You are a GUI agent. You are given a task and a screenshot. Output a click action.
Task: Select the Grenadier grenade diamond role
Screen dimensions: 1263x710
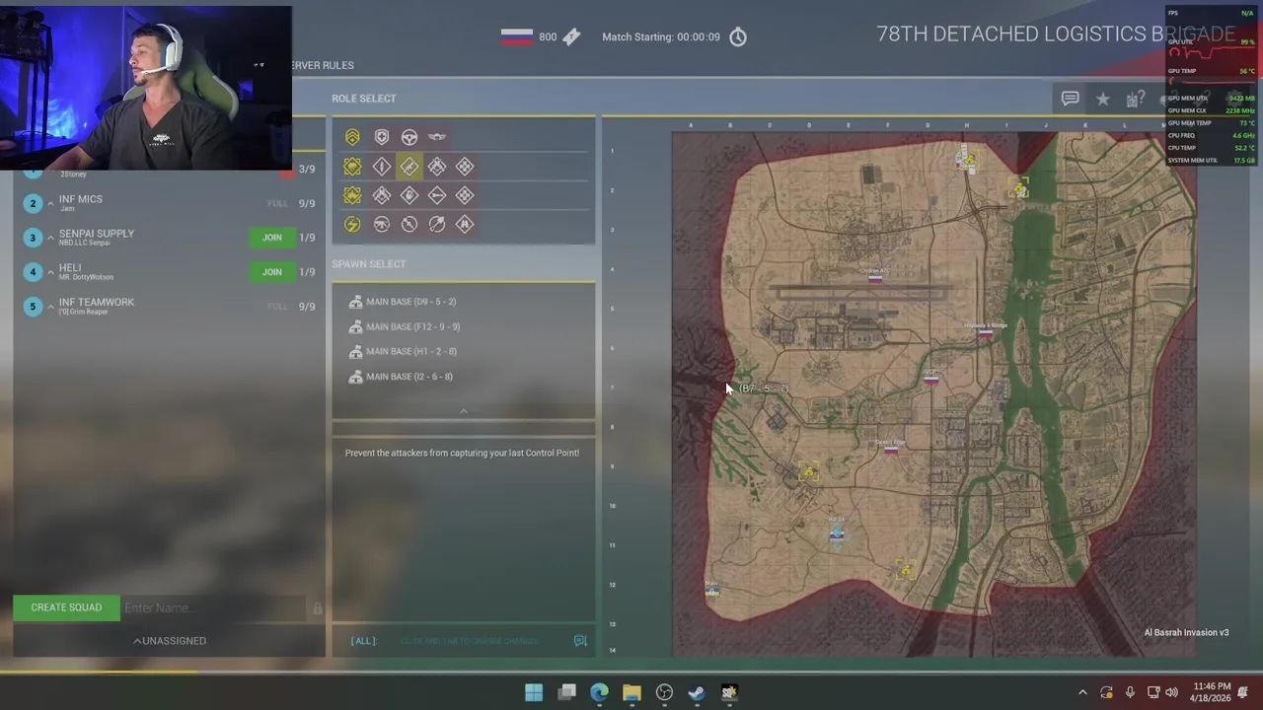coord(409,195)
